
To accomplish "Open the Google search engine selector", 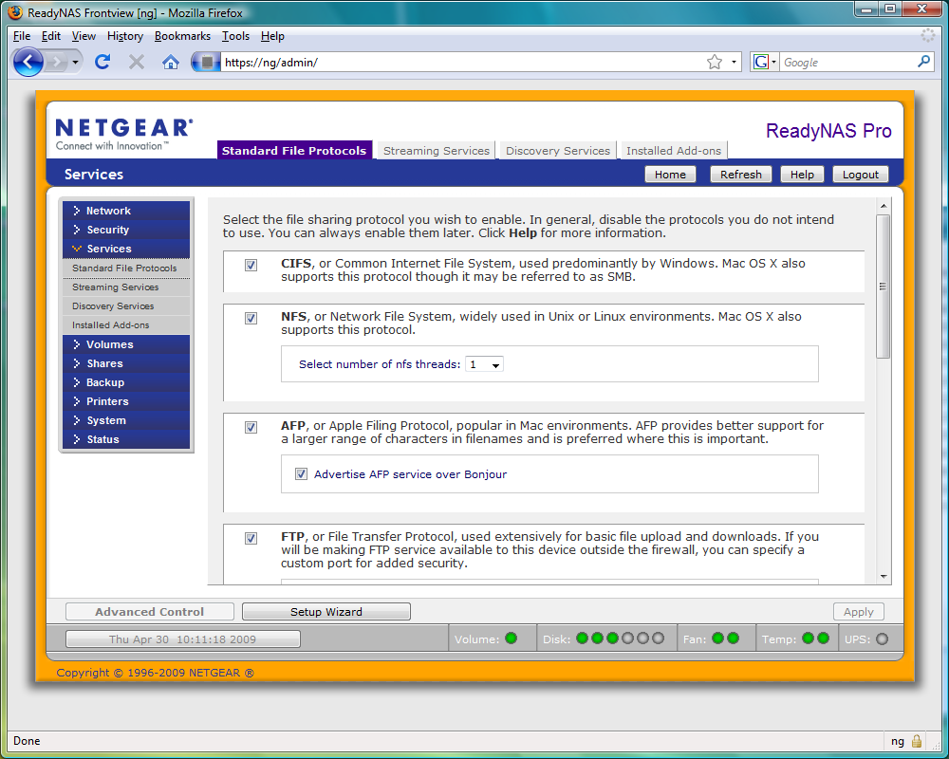I will click(x=764, y=62).
